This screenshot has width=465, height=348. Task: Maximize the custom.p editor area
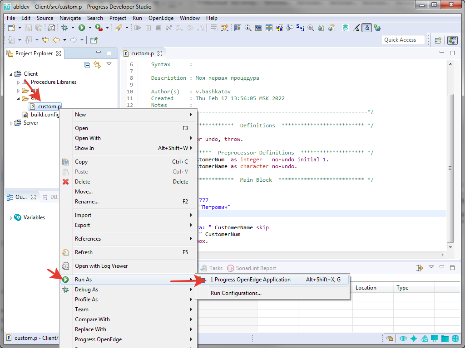(x=452, y=53)
